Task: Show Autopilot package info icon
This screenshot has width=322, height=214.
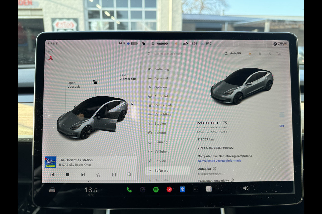Action: pos(214,169)
